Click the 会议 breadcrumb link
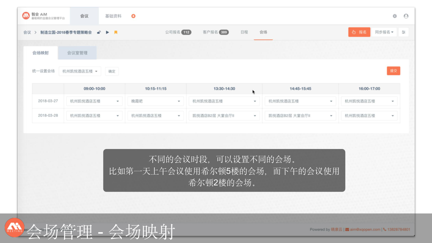Viewport: 432px width, 243px height. [x=27, y=32]
